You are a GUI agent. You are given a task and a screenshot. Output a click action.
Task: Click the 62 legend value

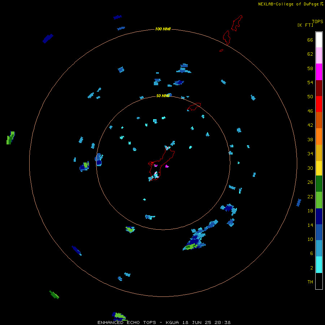pyautogui.click(x=310, y=54)
